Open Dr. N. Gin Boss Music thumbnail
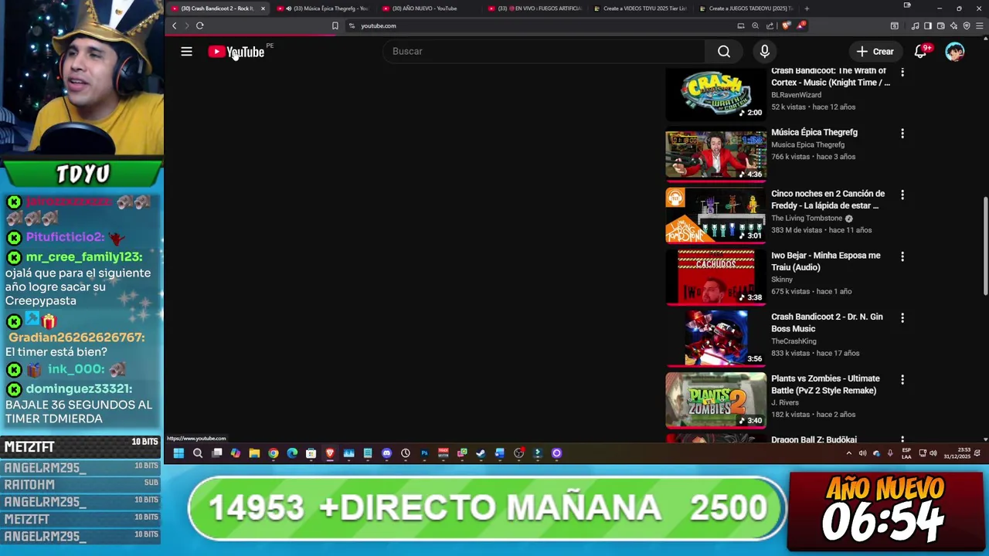The width and height of the screenshot is (989, 556). tap(715, 338)
